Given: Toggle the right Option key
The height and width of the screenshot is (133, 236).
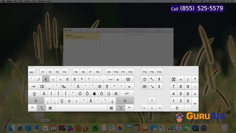Looking at the screenshot, I should pyautogui.click(x=121, y=108).
